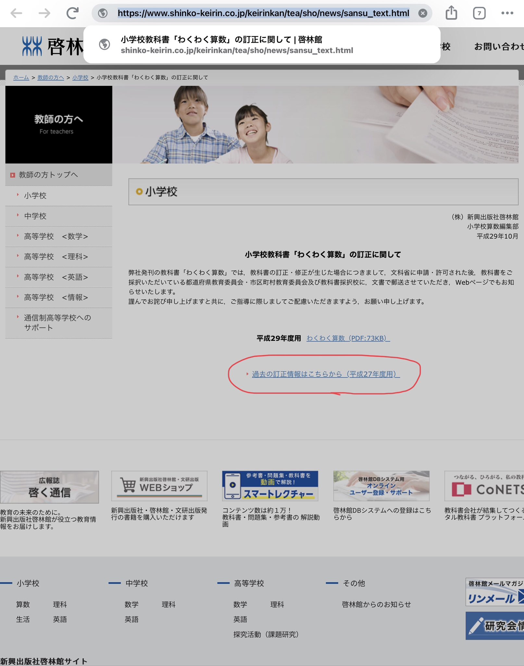Click the 小学校 section heading box
524x666 pixels.
[x=323, y=192]
